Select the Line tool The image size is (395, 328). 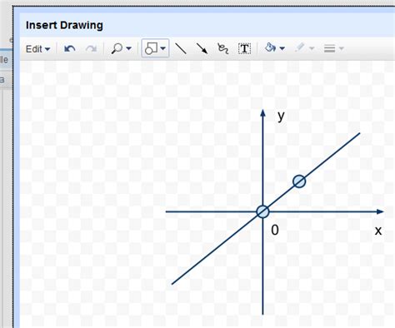pyautogui.click(x=181, y=48)
